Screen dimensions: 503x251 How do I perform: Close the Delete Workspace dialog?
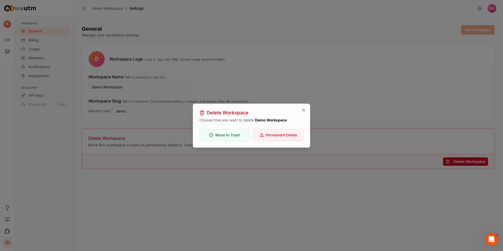304,110
